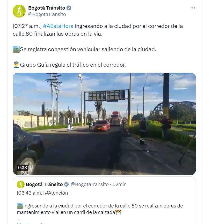Click the verified badge in the quoted tweet
Viewport: 211px width, 224px height.
coord(67,184)
